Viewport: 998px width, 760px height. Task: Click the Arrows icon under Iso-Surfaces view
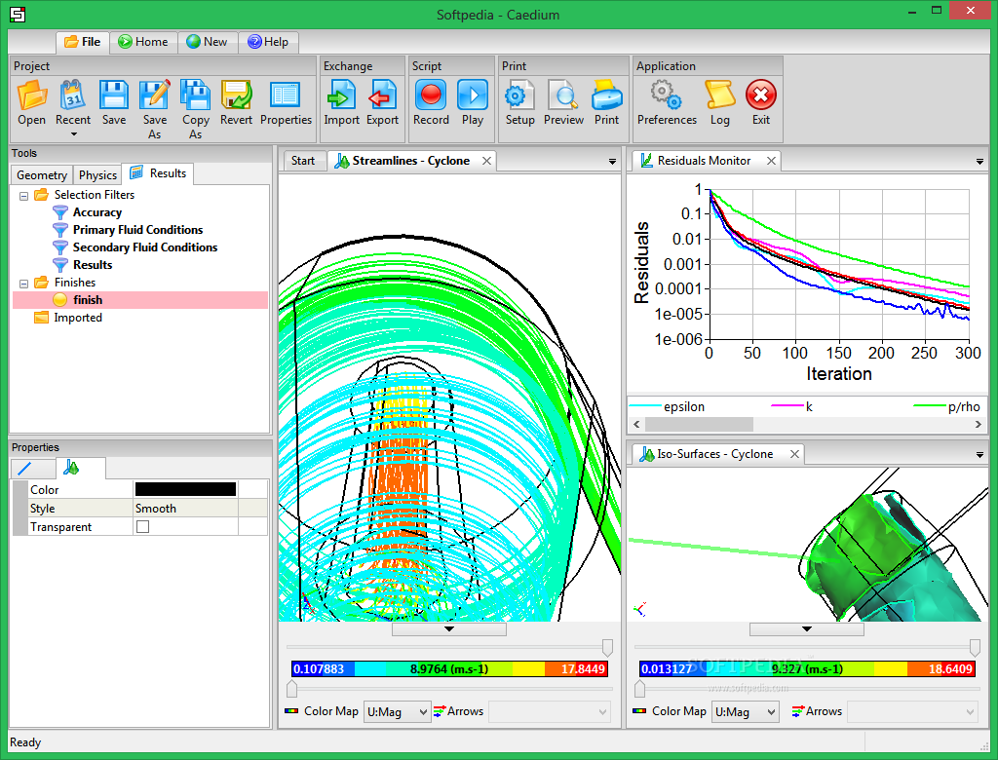pos(797,711)
